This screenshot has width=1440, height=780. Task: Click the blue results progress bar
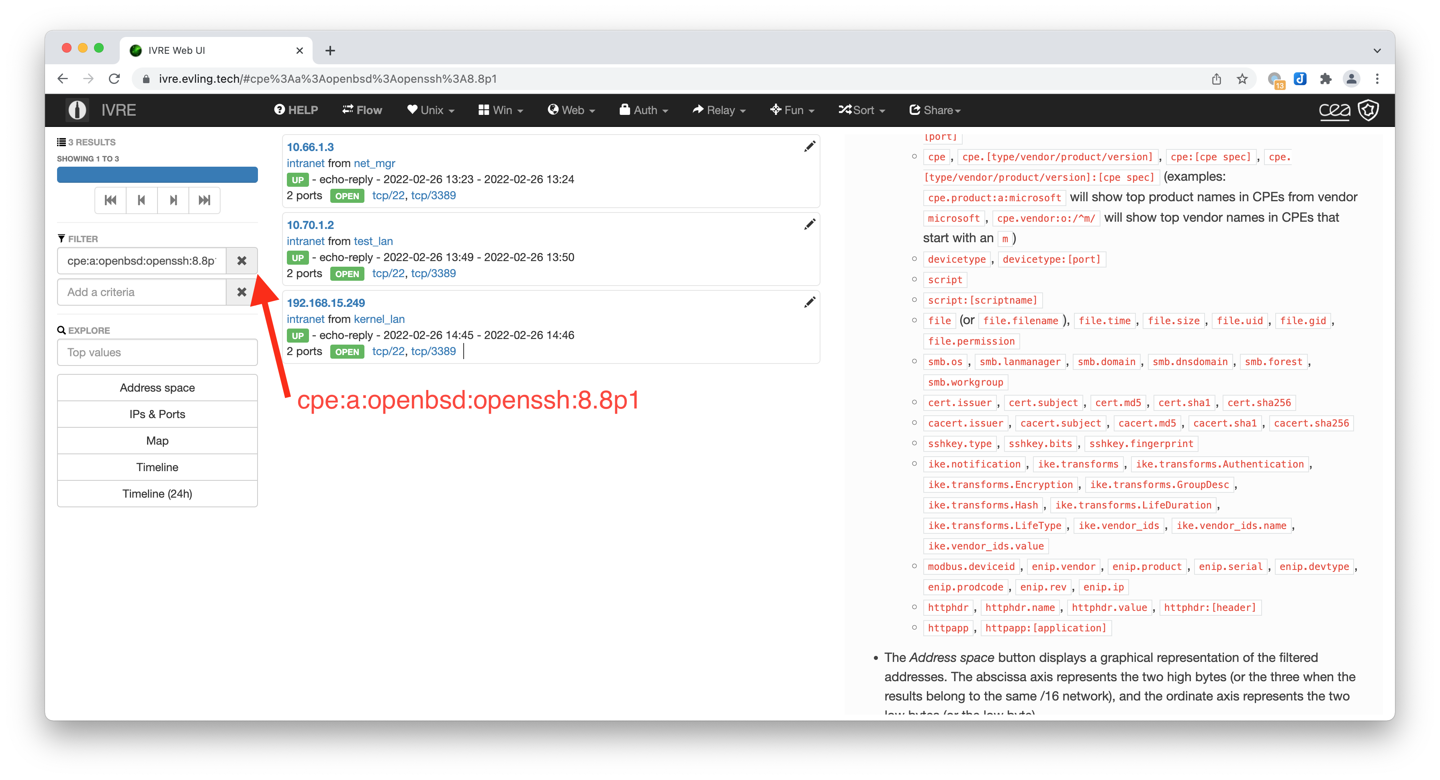point(157,175)
